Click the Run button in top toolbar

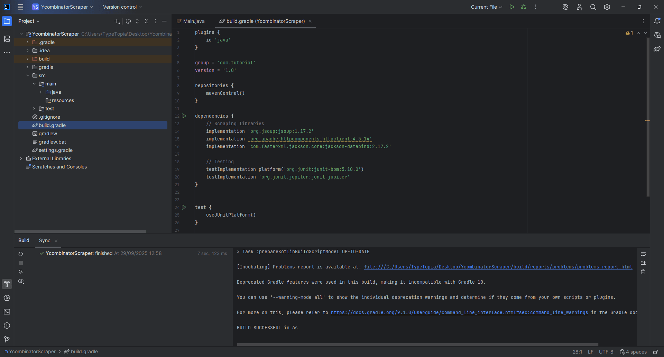(512, 7)
